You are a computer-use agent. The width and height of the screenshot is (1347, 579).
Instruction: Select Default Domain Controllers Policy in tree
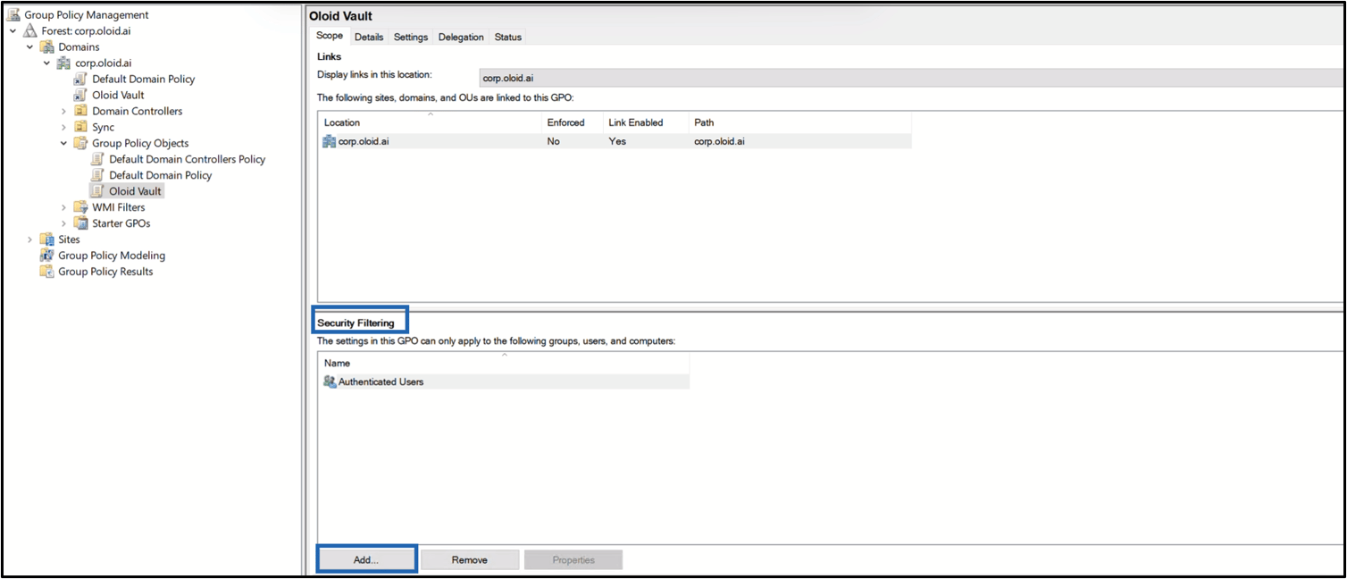pos(188,159)
